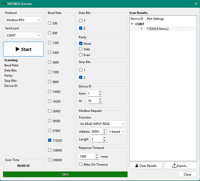
Task: Click the Clear Results broom icon
Action: (x=136, y=166)
